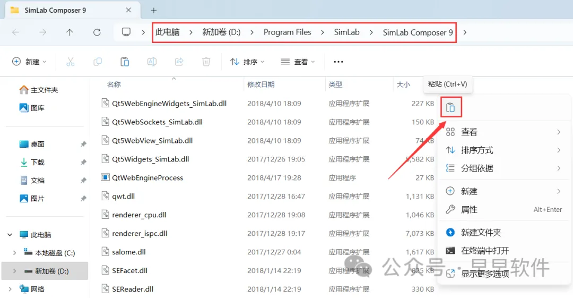Viewport: 573px width, 298px height.
Task: Open the 新建 toolbar dropdown
Action: pos(29,62)
